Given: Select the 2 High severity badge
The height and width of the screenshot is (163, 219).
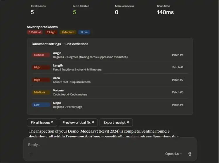Looking at the screenshot, I should tap(51, 32).
